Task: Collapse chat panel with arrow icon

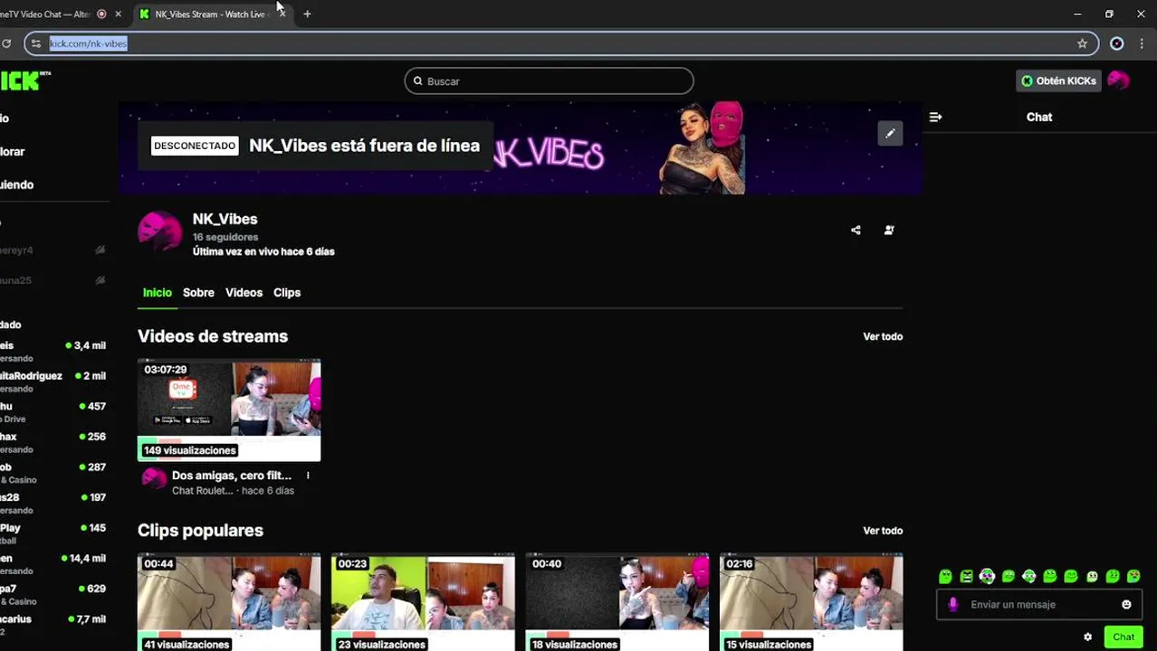Action: click(x=935, y=117)
